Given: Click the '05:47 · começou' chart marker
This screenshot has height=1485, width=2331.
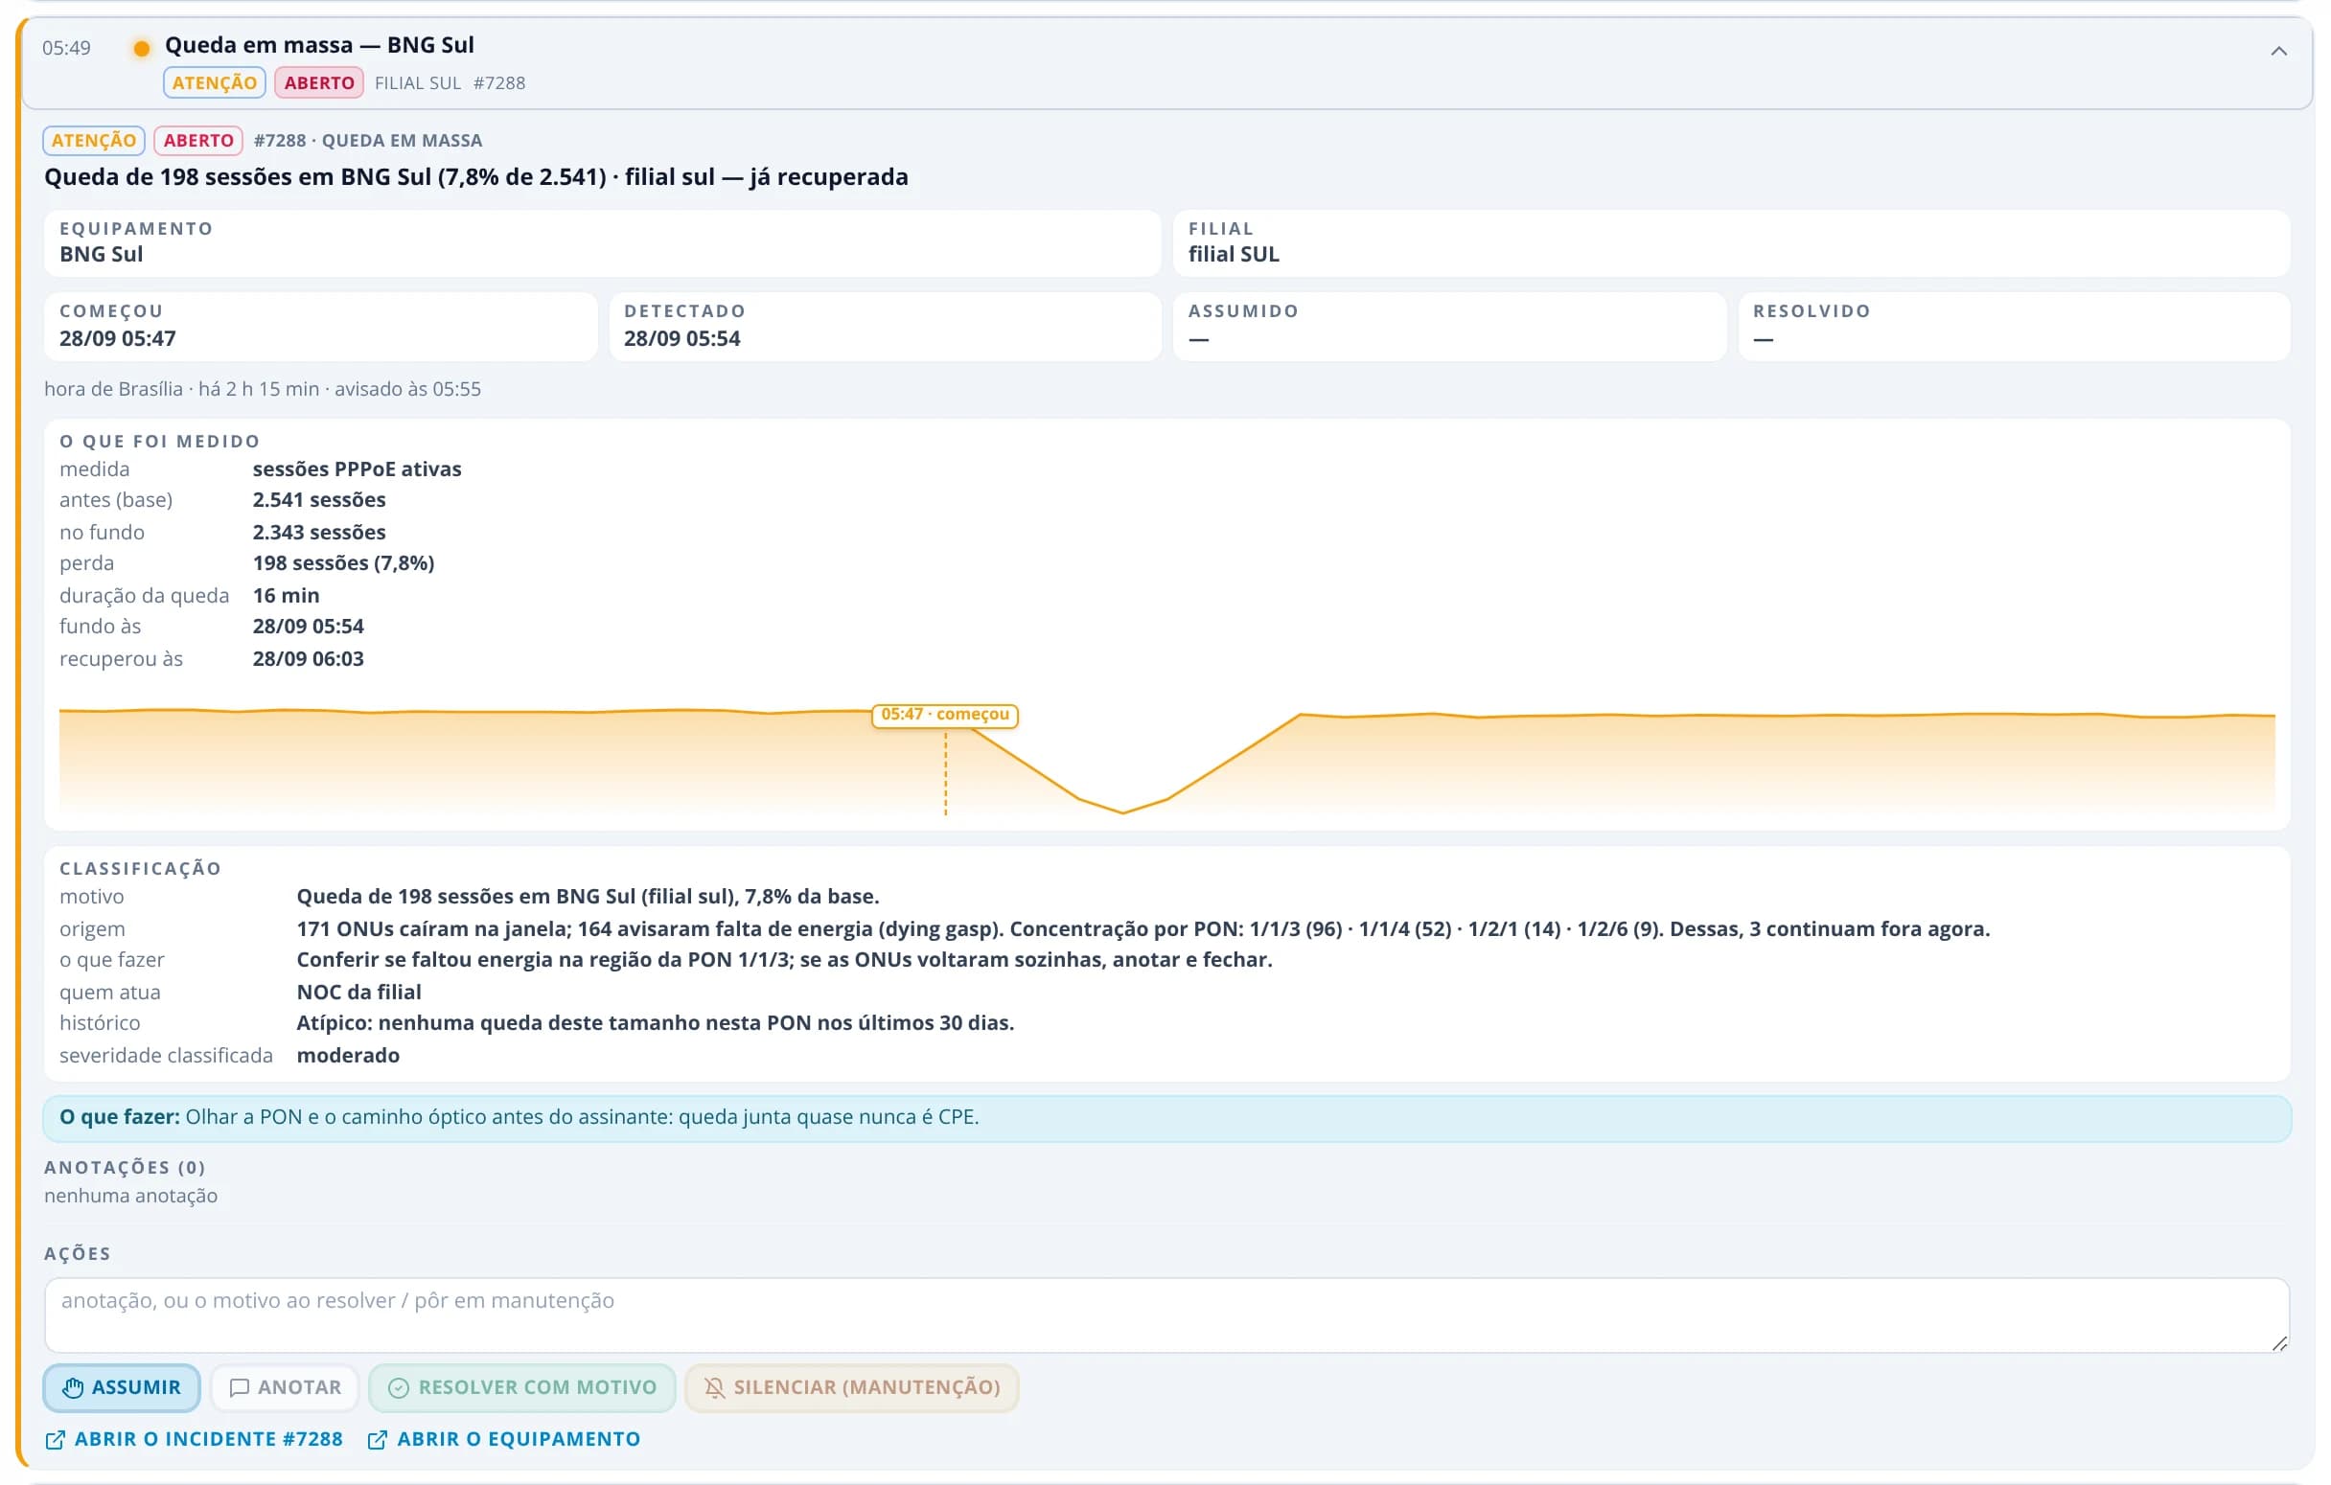Looking at the screenshot, I should coord(945,715).
